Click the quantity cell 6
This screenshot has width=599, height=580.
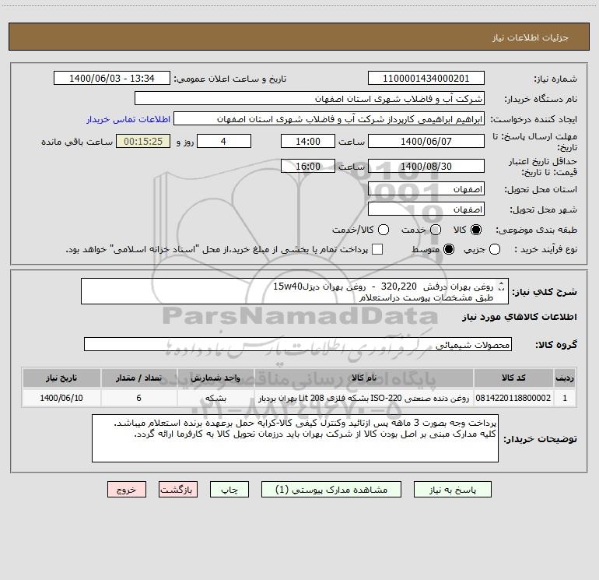coord(138,398)
